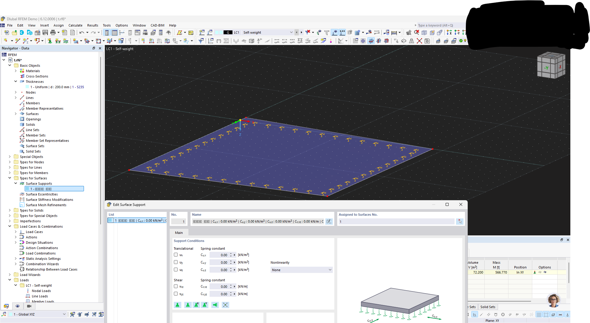This screenshot has height=323, width=590.
Task: Click the Save file toolbar icon
Action: (45, 32)
